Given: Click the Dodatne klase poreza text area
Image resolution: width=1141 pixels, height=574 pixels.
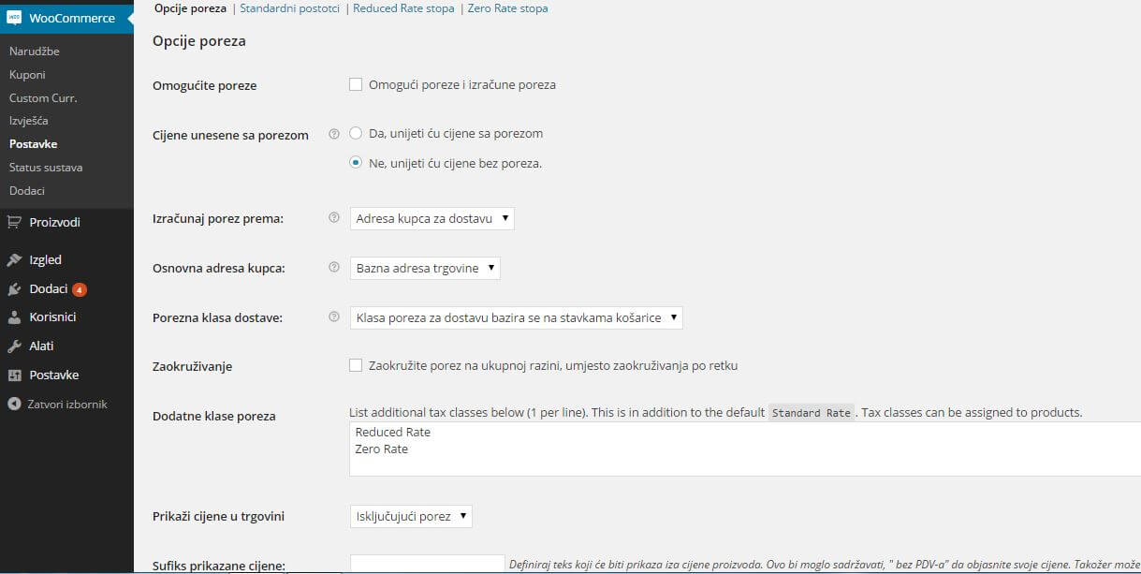Looking at the screenshot, I should [x=739, y=449].
